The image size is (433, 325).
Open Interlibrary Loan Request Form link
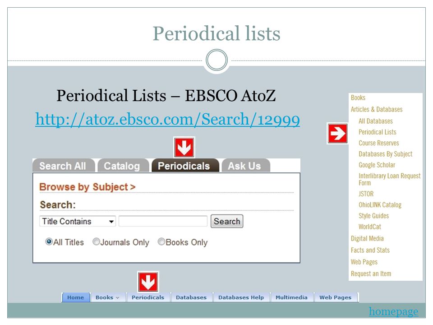(389, 179)
